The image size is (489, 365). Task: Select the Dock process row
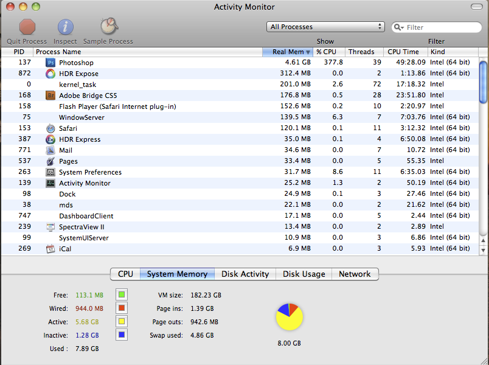pyautogui.click(x=240, y=193)
